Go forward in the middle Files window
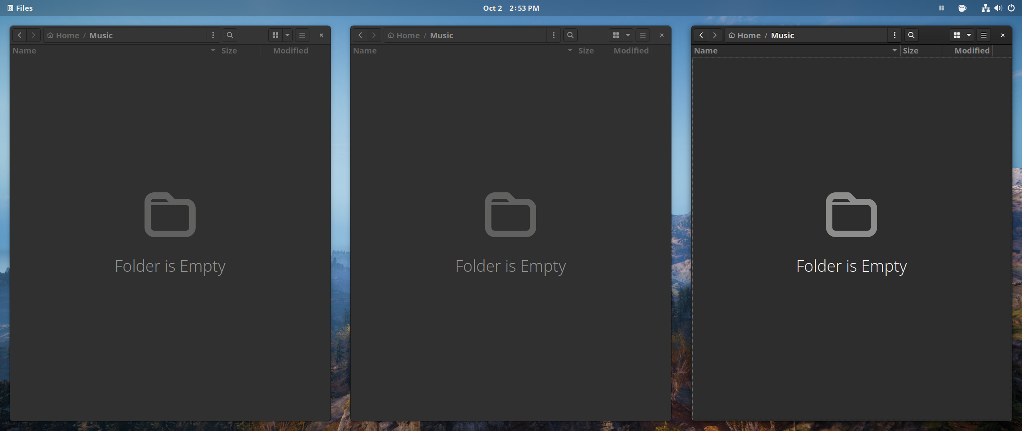Viewport: 1022px width, 431px height. [x=374, y=35]
